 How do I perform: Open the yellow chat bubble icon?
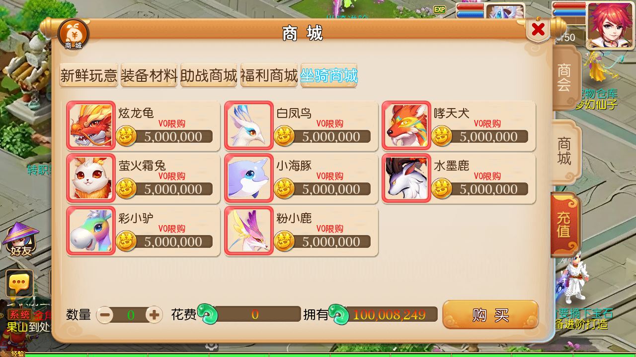click(19, 284)
